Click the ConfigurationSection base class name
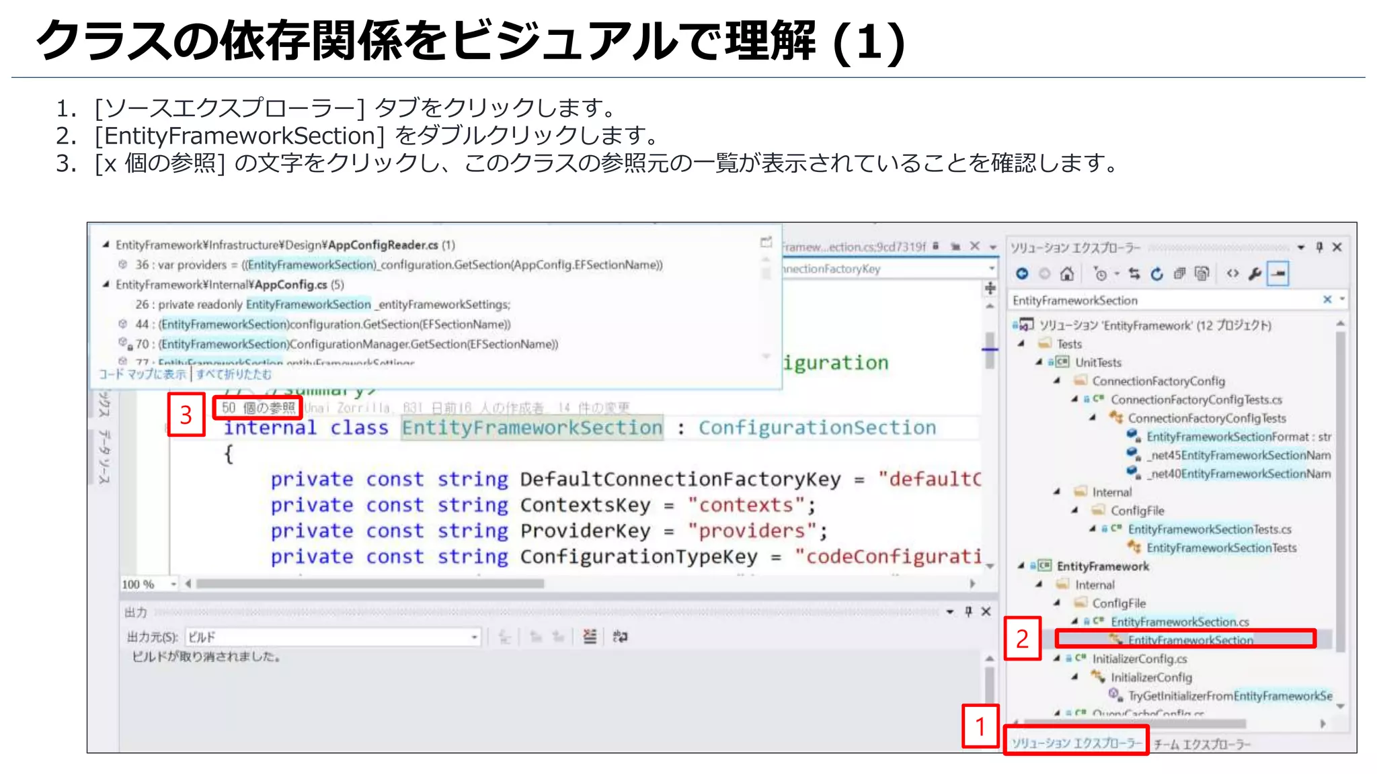Image resolution: width=1377 pixels, height=774 pixels. pyautogui.click(x=817, y=427)
